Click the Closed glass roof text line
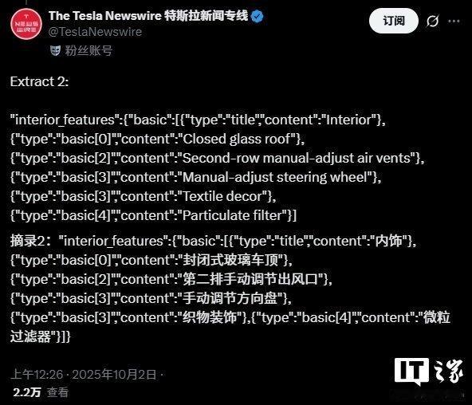Image resolution: width=472 pixels, height=405 pixels. [157, 139]
